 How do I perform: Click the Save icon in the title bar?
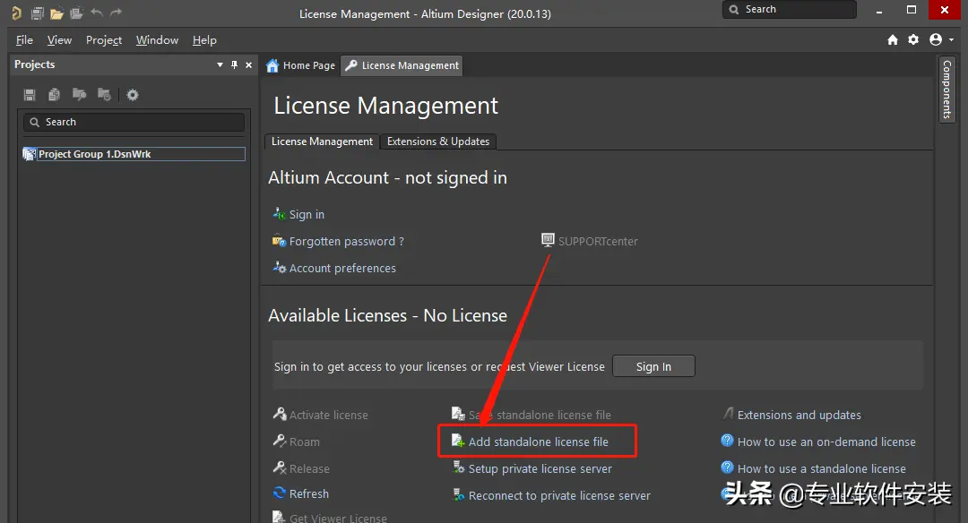(x=37, y=13)
